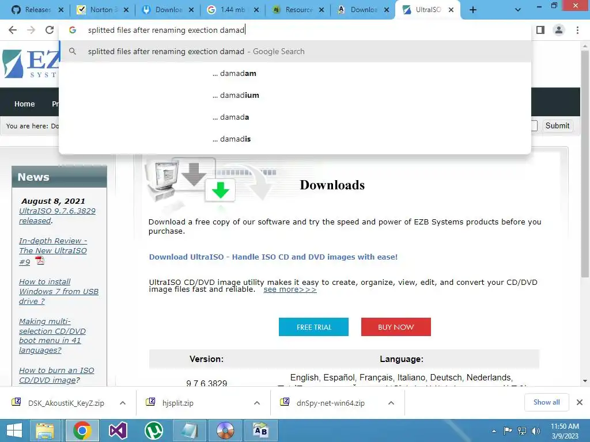This screenshot has height=442, width=590.
Task: Click the Submit button
Action: tap(557, 125)
